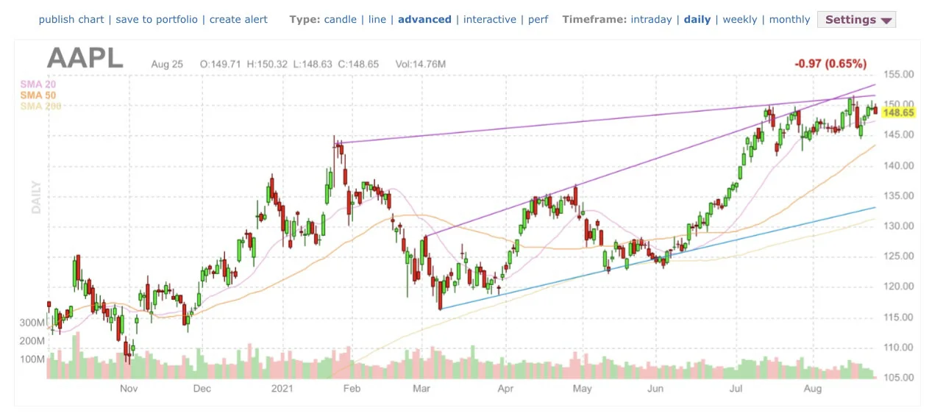
Task: Click the SMA 200 legend label
Action: 40,107
